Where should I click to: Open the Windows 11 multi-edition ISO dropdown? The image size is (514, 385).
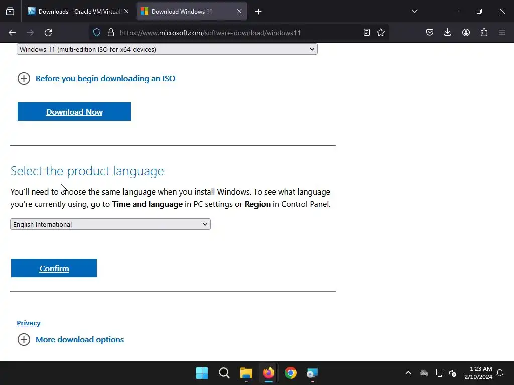tap(167, 49)
